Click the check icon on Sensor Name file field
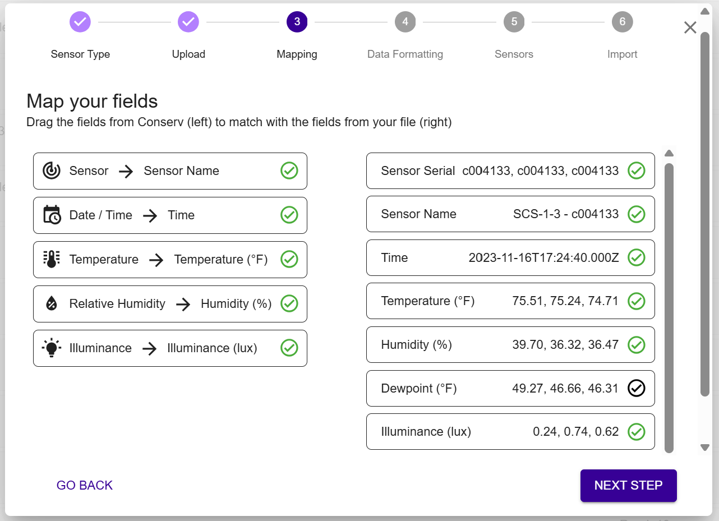This screenshot has height=521, width=719. pyautogui.click(x=637, y=214)
